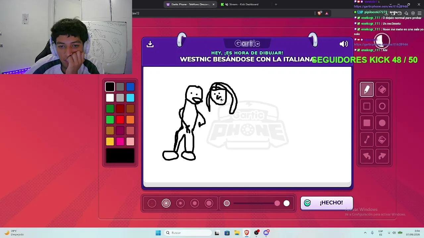The width and height of the screenshot is (424, 238).
Task: Pick the golden tan color swatch
Action: click(x=110, y=131)
